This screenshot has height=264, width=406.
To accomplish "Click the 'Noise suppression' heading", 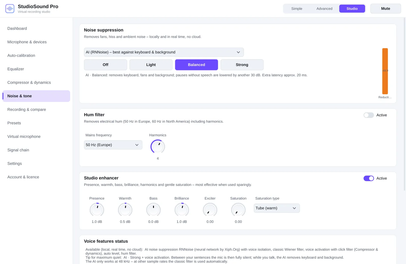I will pyautogui.click(x=104, y=30).
